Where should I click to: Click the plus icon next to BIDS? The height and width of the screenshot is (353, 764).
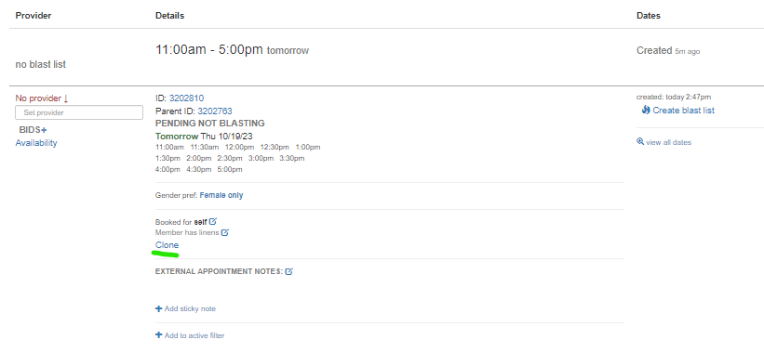[x=44, y=130]
